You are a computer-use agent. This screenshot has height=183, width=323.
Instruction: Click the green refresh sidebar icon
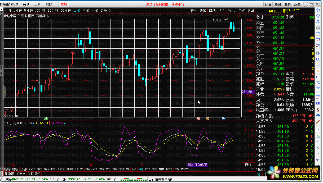(318, 136)
